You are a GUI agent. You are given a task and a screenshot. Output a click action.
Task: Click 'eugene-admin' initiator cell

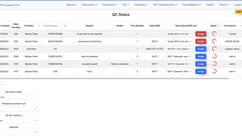(x=232, y=49)
